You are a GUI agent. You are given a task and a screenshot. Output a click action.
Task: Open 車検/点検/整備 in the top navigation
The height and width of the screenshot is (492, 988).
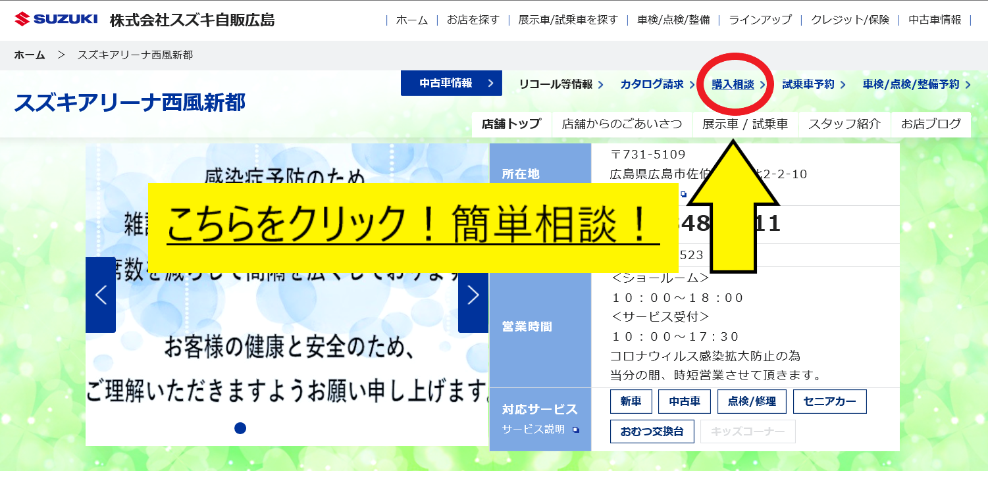[673, 20]
